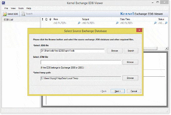Click the Status column header
Image resolution: width=171 pixels, height=115 pixels.
161,19
